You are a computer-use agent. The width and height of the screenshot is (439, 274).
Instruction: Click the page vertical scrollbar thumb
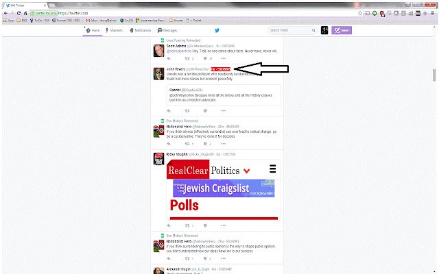click(x=434, y=75)
